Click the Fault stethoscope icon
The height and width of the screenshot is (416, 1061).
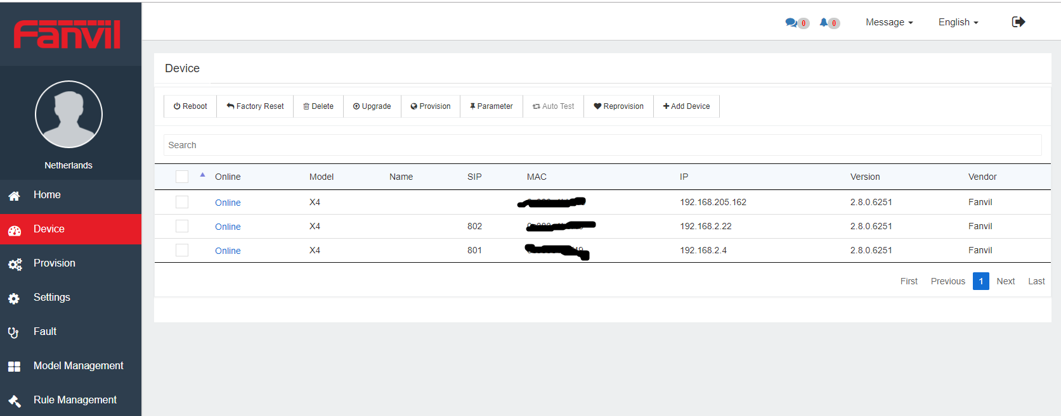[13, 332]
